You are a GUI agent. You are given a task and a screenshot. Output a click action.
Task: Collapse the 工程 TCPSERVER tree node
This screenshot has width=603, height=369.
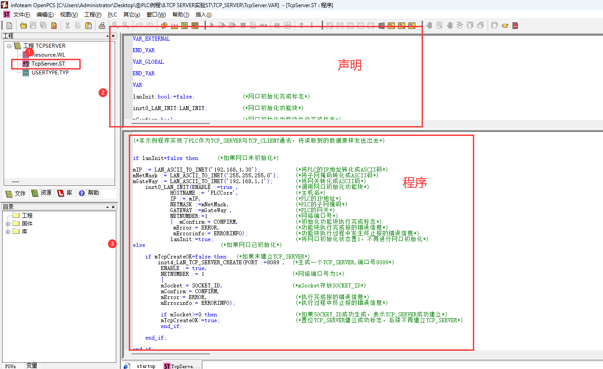(9, 45)
